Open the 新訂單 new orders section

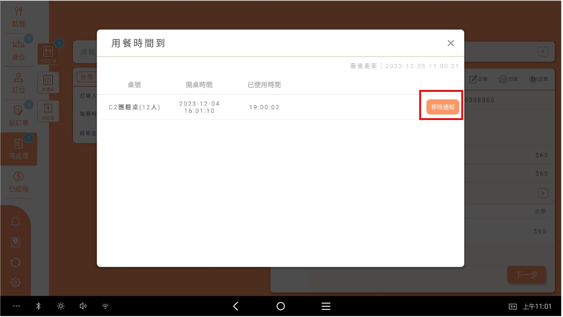pyautogui.click(x=18, y=116)
